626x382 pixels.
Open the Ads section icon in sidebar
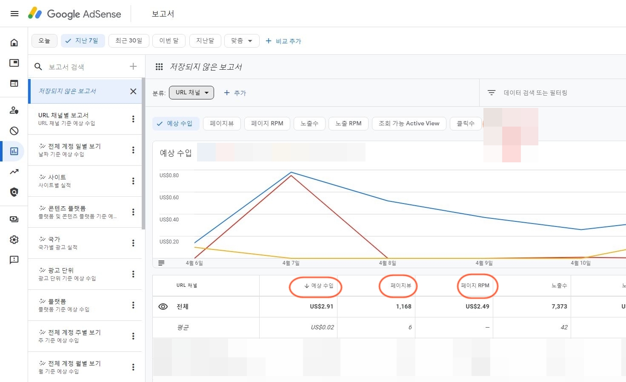coord(14,63)
